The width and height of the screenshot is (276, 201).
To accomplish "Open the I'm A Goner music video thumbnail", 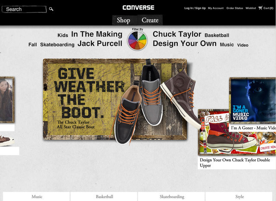I will (252, 100).
